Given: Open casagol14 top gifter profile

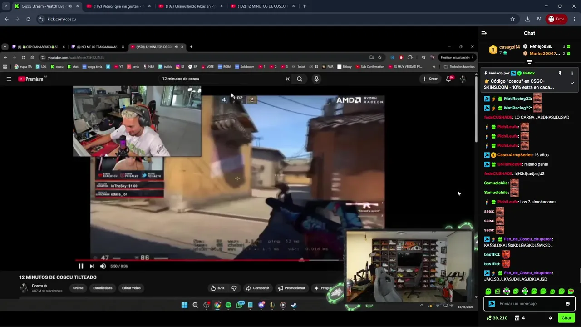Looking at the screenshot, I should pos(504,50).
